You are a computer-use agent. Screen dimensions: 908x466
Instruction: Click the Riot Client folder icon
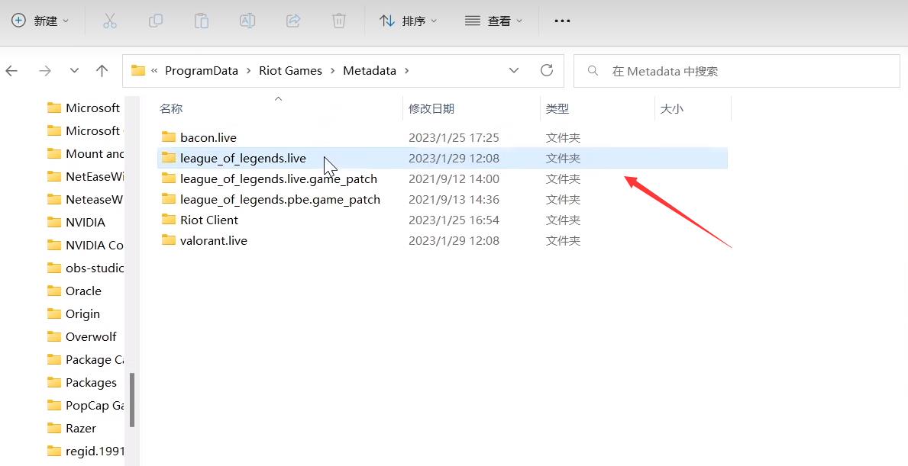[169, 219]
